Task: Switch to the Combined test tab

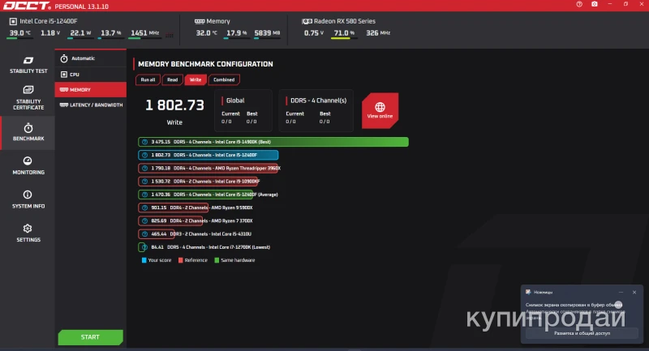Action: coord(224,79)
